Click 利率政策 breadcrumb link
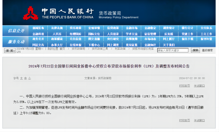Screen dimensions: 219x132 120,49
